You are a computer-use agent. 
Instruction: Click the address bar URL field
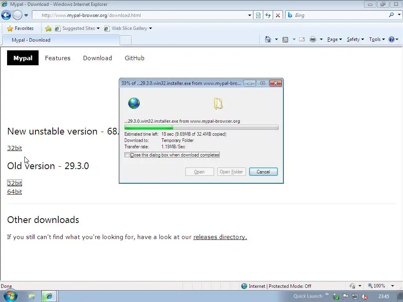pyautogui.click(x=142, y=15)
